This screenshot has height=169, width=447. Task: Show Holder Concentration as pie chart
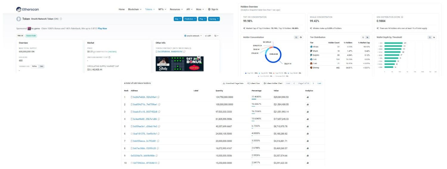301,37
